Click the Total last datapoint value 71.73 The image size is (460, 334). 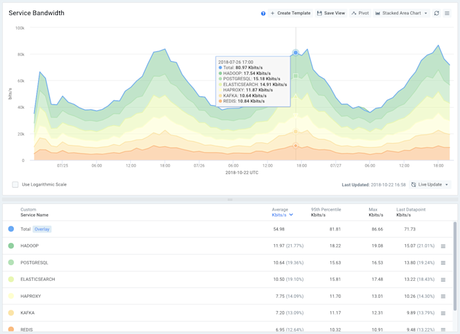[x=410, y=229]
